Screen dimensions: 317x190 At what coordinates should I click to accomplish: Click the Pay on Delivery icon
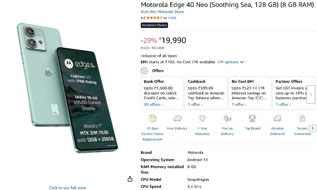pyautogui.click(x=227, y=118)
